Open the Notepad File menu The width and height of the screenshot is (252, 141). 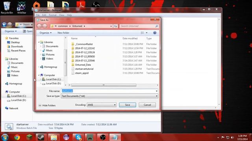point(38,15)
